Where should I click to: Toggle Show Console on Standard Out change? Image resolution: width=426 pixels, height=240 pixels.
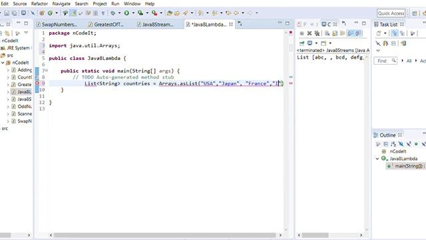[351, 33]
